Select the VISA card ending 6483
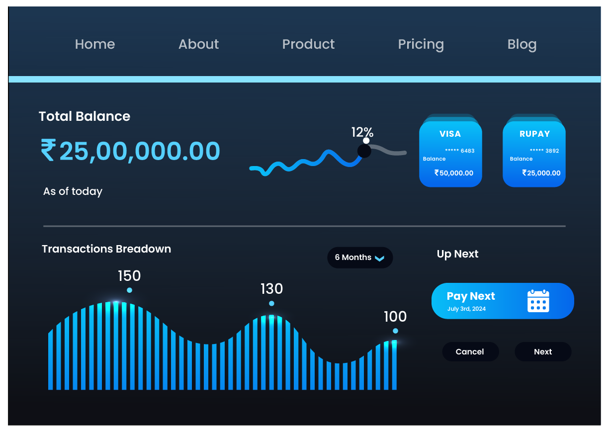Screen dimensions: 609x432 450,154
